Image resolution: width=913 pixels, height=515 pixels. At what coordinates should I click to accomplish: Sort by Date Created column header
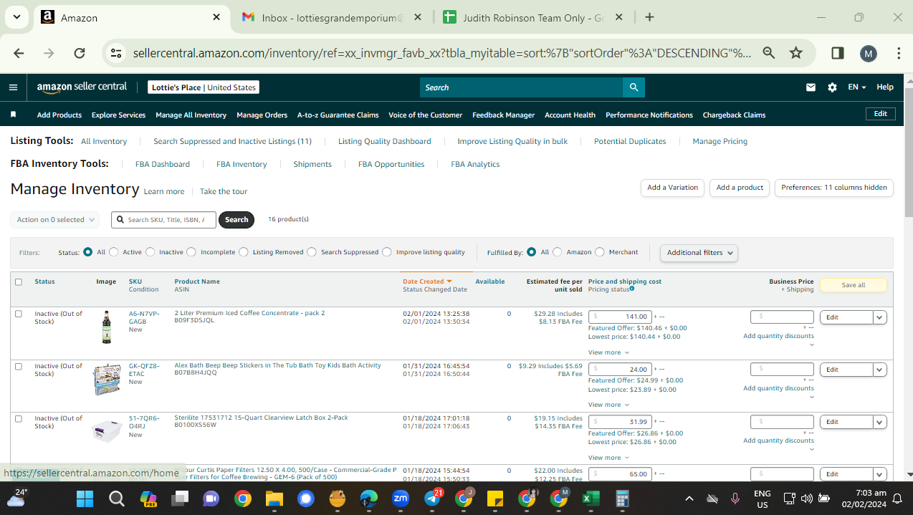(427, 281)
